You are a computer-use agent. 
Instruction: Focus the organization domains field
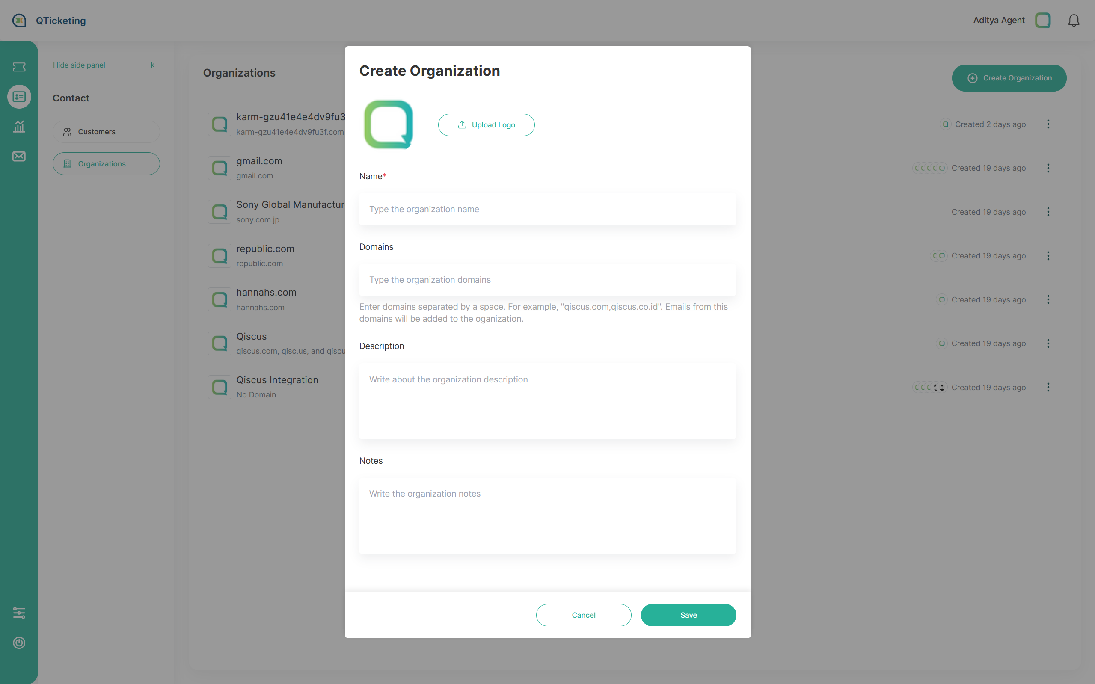548,280
